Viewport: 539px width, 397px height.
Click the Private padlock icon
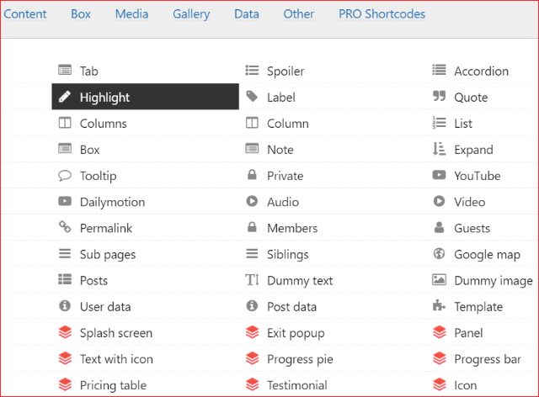252,175
